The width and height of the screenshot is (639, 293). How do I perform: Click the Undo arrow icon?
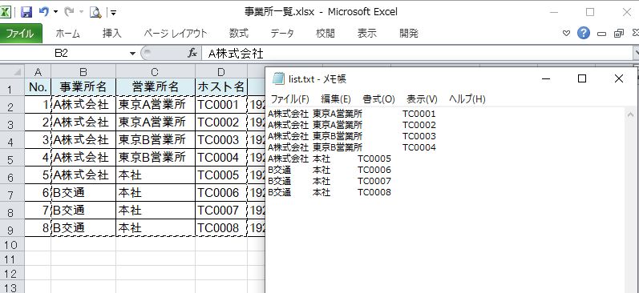43,12
